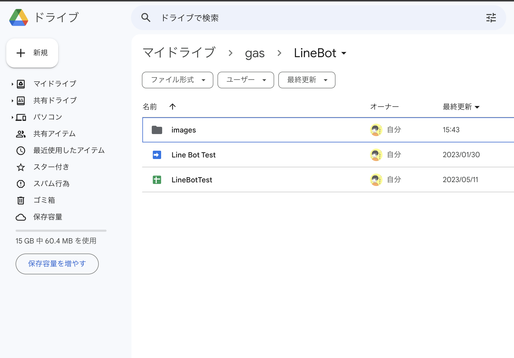
Task: Click the 保存容量 cloud icon
Action: (x=21, y=217)
